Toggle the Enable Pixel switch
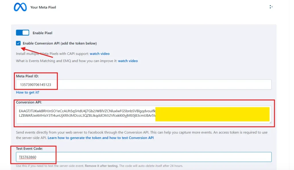Viewport: 294px width, 170px height. (x=22, y=33)
